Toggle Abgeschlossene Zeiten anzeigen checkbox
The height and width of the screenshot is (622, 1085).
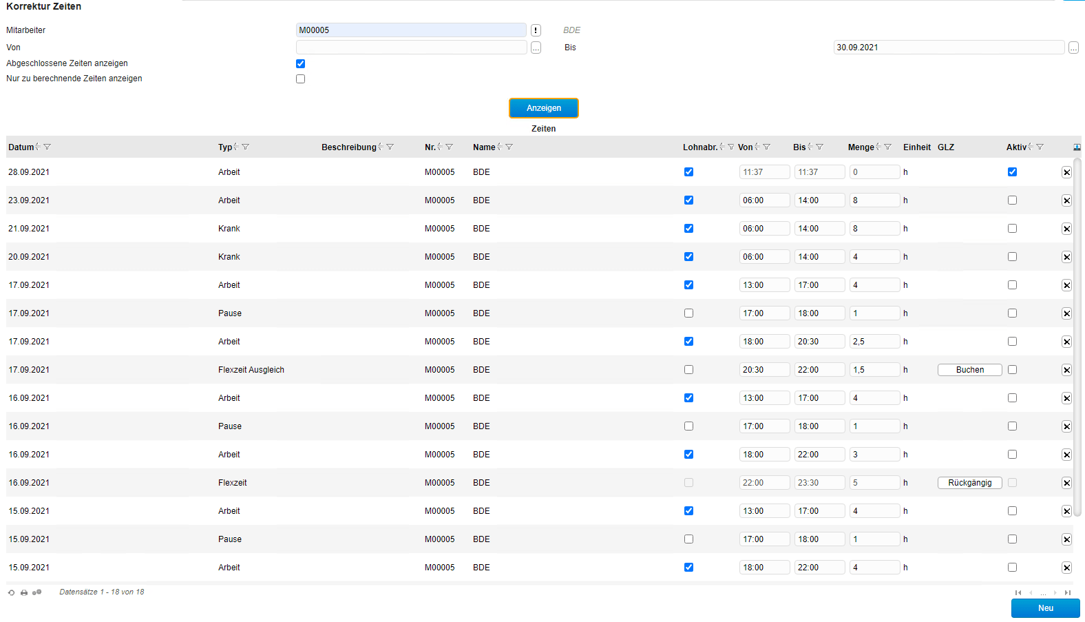click(x=300, y=63)
